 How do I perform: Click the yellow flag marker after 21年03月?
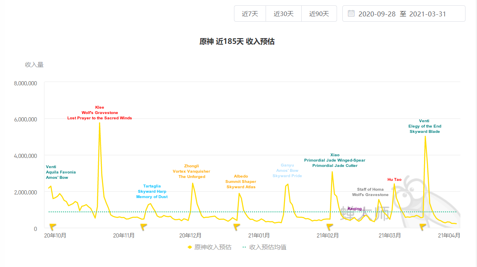[x=423, y=227]
